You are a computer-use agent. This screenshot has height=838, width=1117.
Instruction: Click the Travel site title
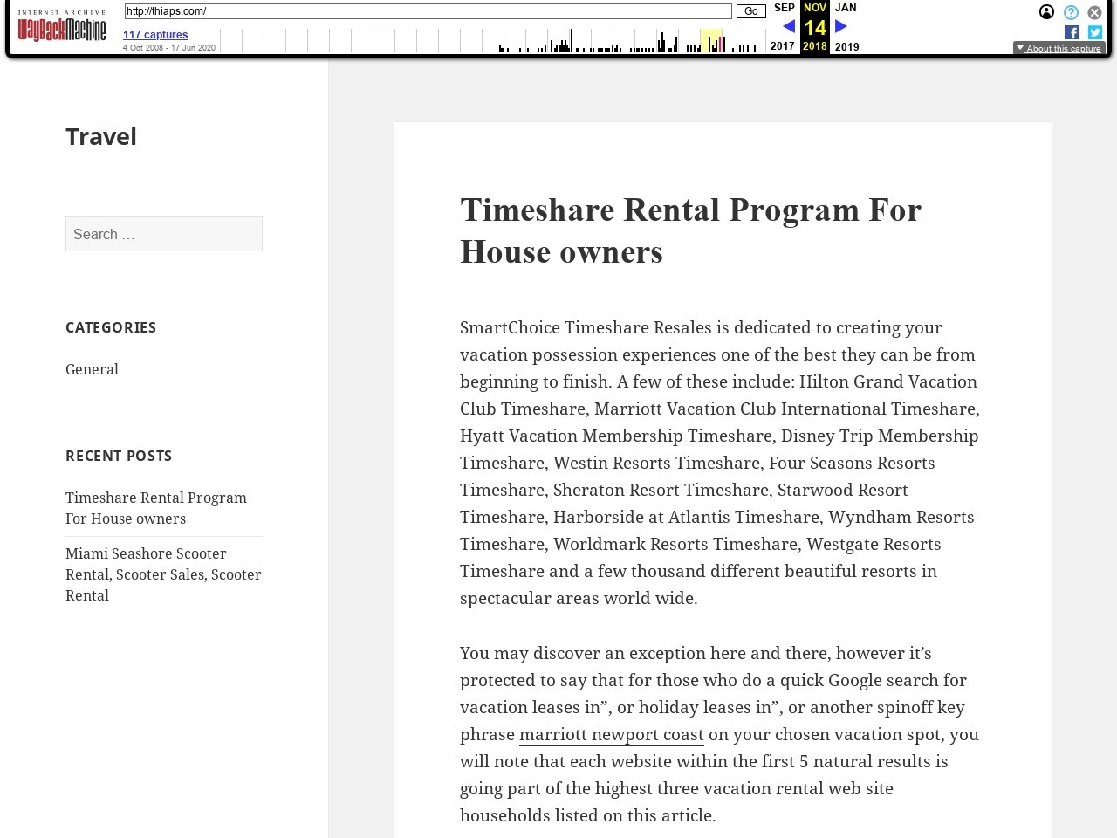pyautogui.click(x=101, y=136)
